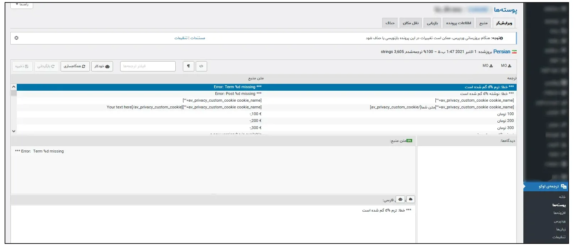Click the green EN badge on source text header
Viewport: 574px width, 246px height.
(x=409, y=141)
